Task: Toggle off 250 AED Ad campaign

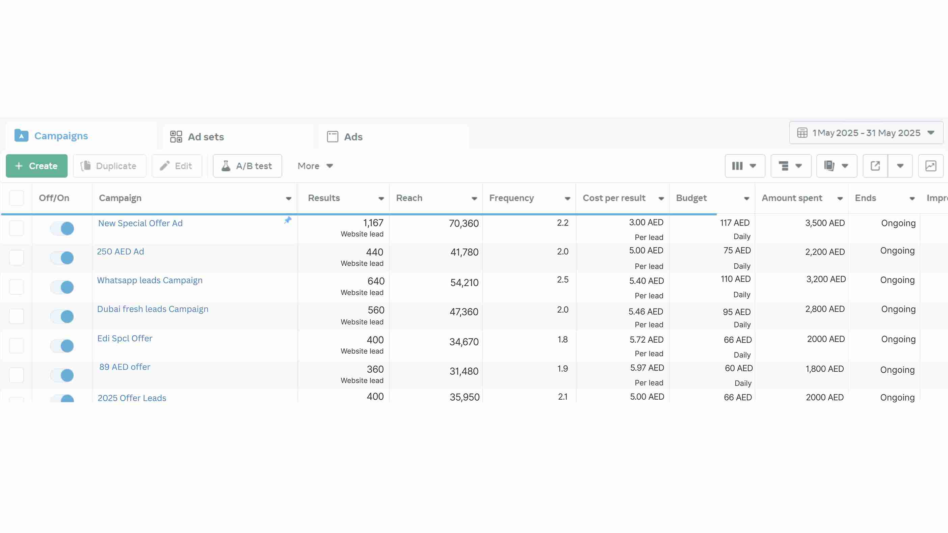Action: pos(62,258)
